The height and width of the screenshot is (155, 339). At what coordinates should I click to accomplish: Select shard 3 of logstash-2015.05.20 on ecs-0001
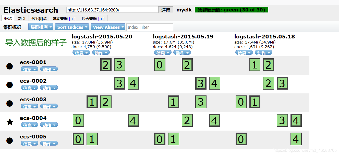(119, 65)
